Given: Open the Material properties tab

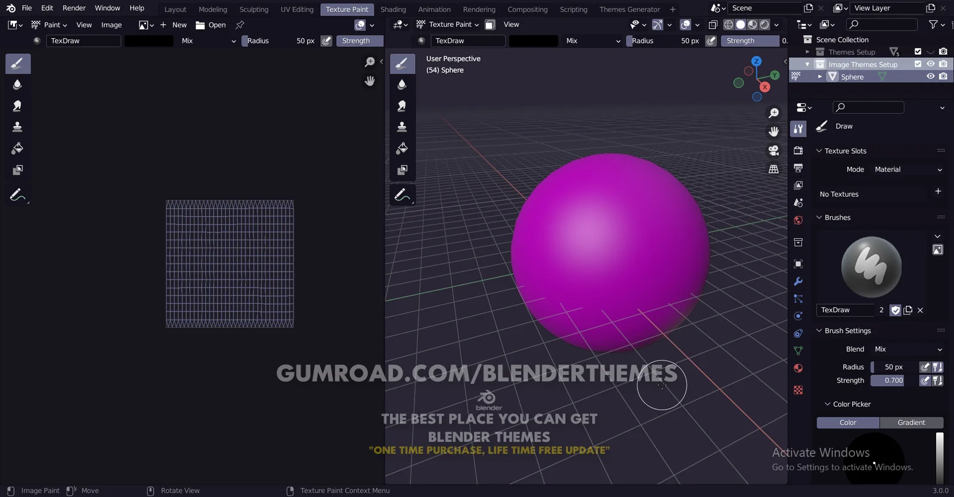Looking at the screenshot, I should [798, 368].
